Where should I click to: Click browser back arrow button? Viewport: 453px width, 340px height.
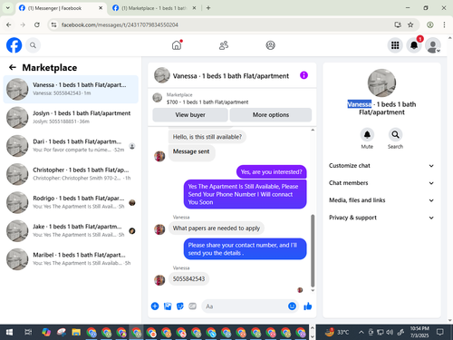[9, 24]
